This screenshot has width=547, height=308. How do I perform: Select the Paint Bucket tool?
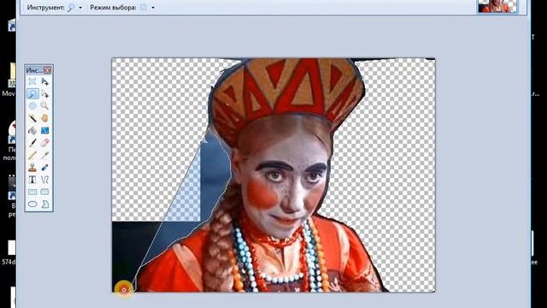click(x=32, y=130)
